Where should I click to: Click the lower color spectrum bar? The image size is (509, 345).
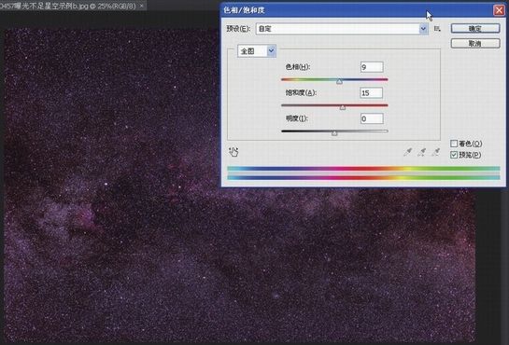363,177
